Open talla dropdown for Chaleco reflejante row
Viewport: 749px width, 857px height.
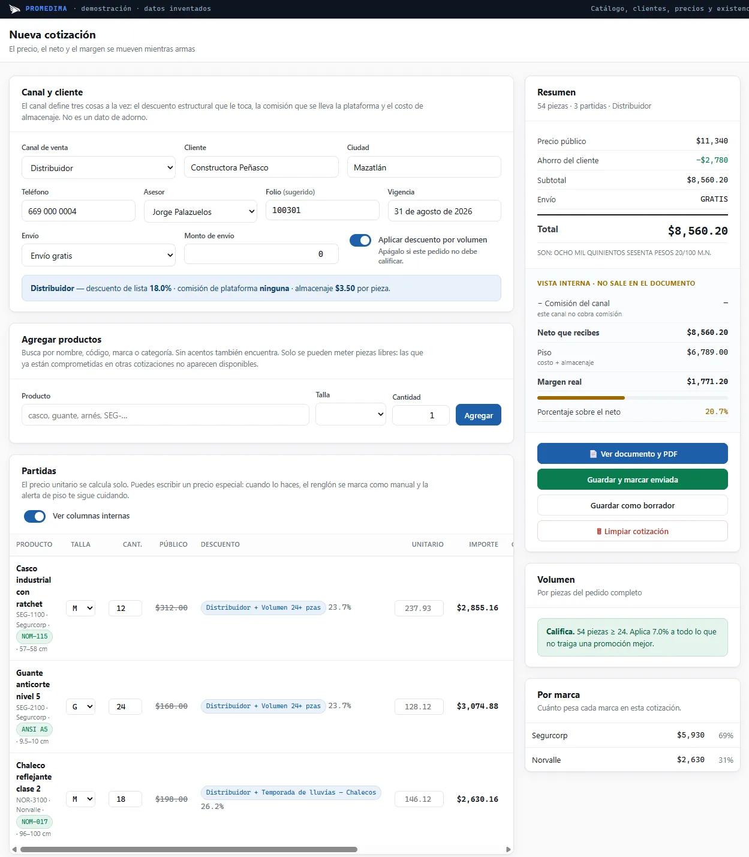pyautogui.click(x=80, y=799)
